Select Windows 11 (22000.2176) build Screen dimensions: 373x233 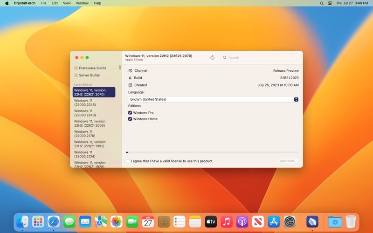(94, 134)
